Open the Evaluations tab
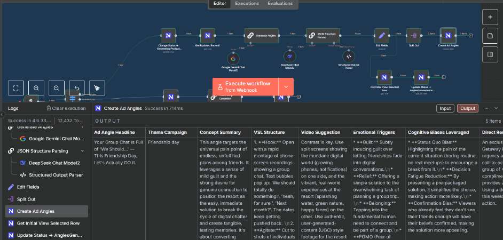Screen dimensions: 503x240 click(x=280, y=4)
